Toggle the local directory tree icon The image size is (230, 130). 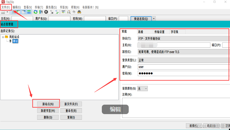(19, 12)
